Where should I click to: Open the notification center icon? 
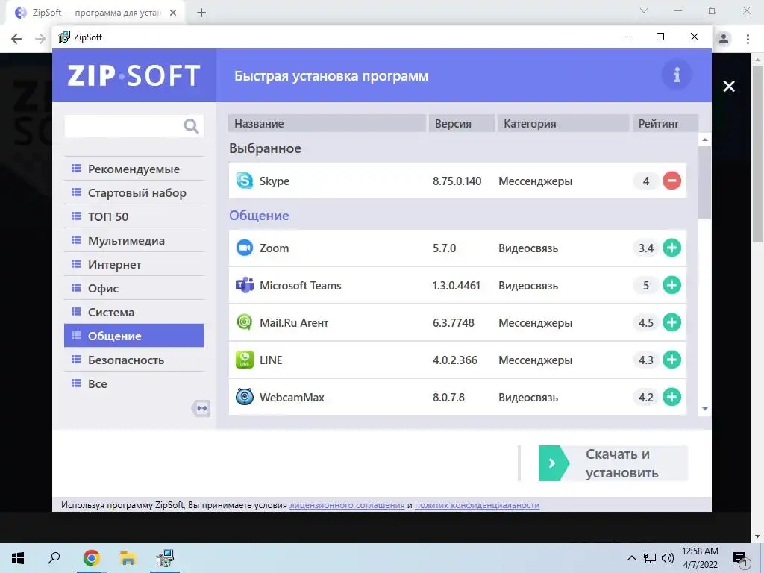(x=741, y=558)
